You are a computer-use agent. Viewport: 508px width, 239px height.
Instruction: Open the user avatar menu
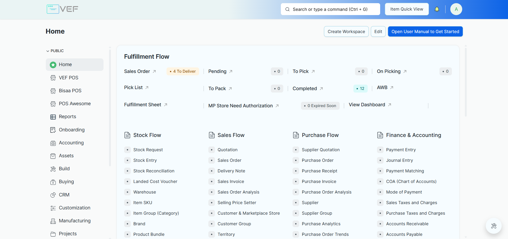click(456, 9)
